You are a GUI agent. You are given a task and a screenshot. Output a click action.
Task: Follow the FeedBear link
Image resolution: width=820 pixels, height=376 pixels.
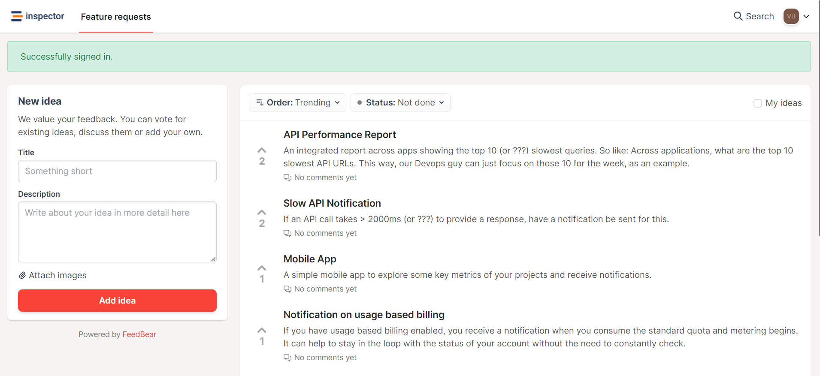(139, 334)
